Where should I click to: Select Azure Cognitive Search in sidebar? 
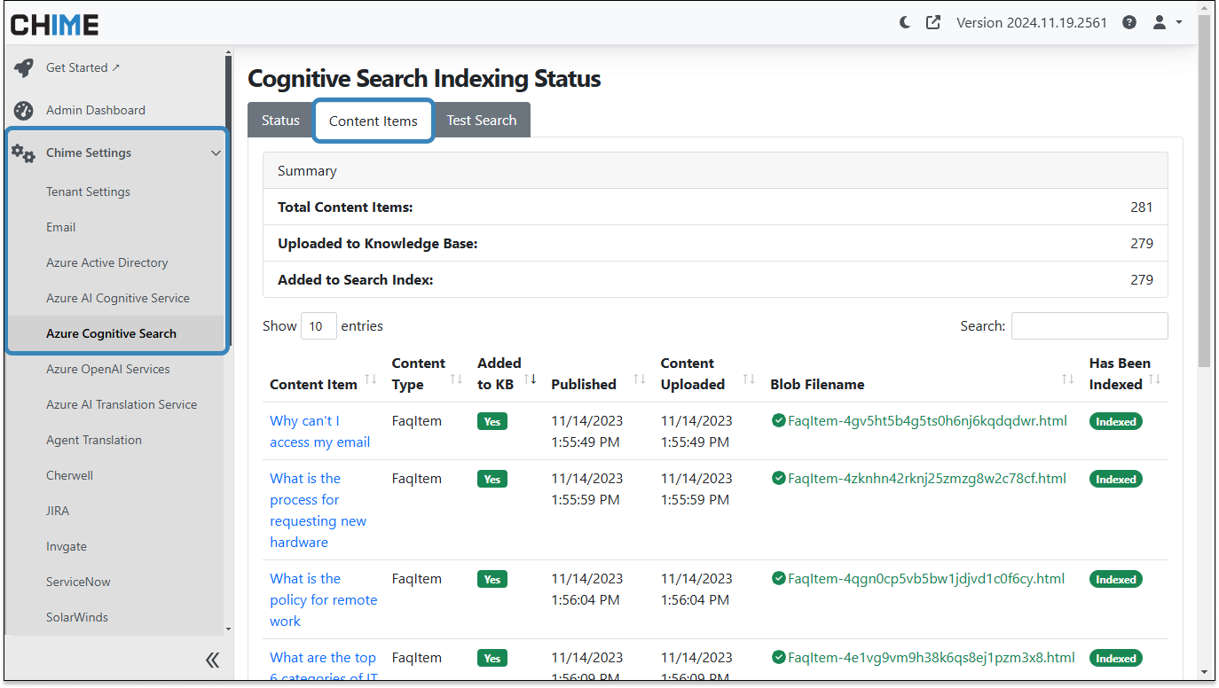(111, 334)
